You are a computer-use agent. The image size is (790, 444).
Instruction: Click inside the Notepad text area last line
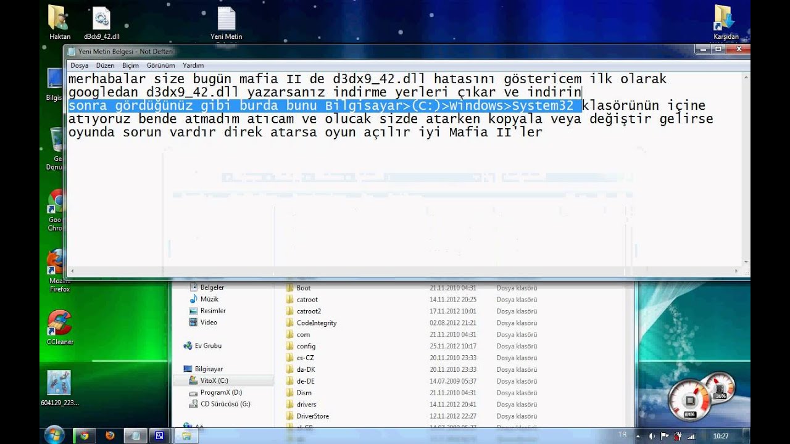click(305, 133)
